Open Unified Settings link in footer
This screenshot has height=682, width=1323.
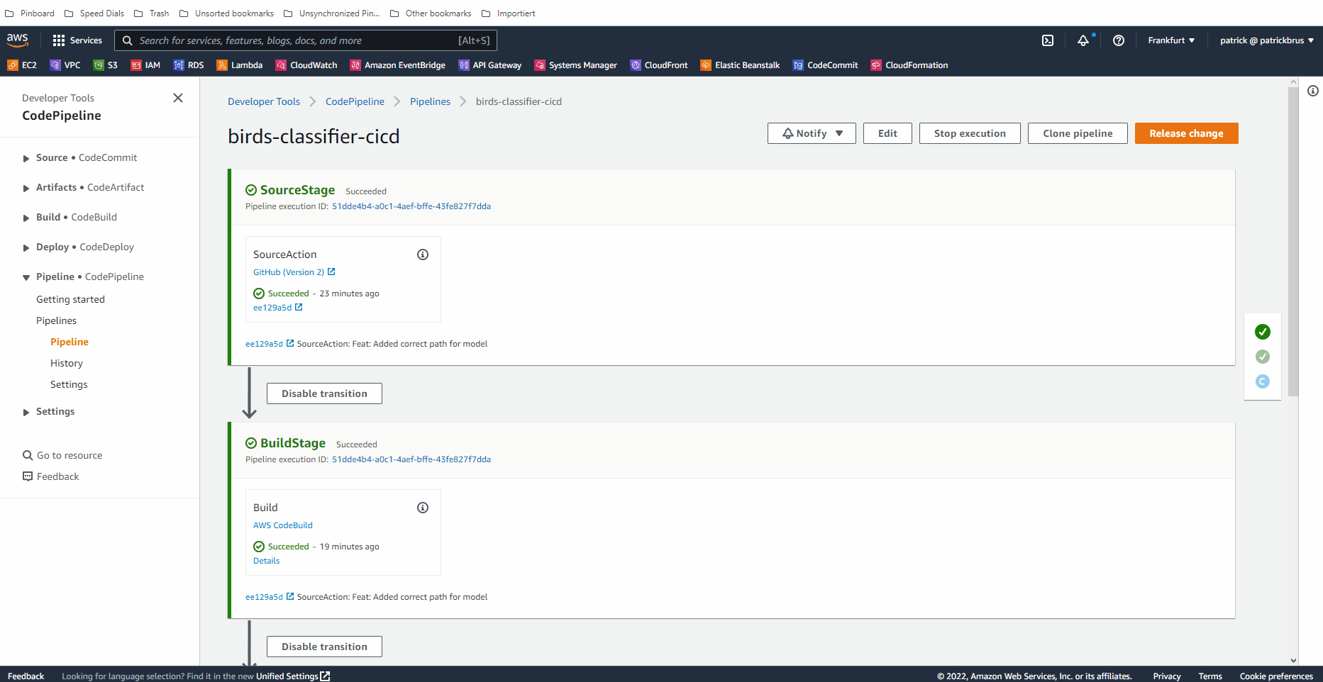click(293, 676)
